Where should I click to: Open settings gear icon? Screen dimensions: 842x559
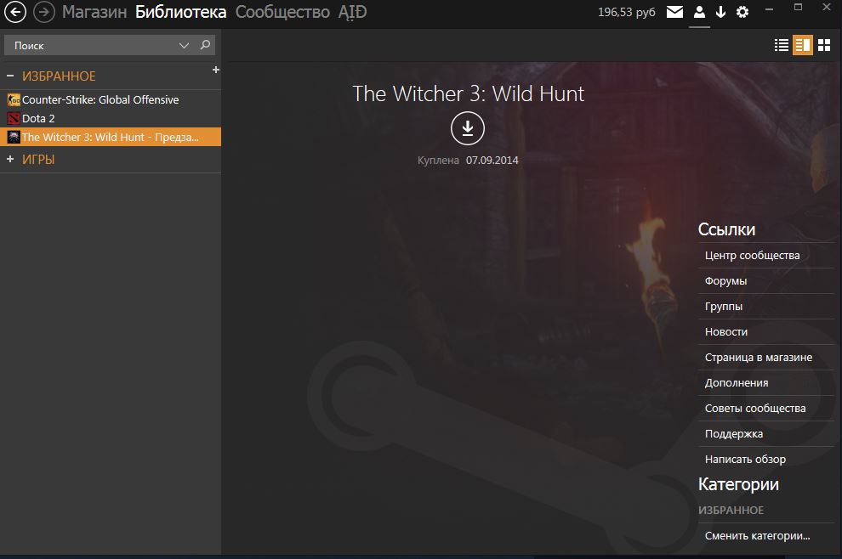pyautogui.click(x=742, y=12)
